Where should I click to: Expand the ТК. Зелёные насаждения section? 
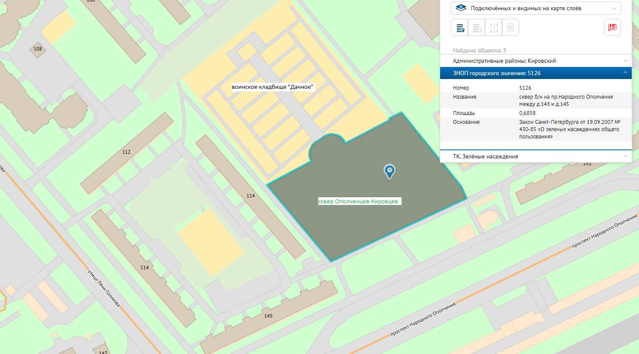click(x=535, y=156)
